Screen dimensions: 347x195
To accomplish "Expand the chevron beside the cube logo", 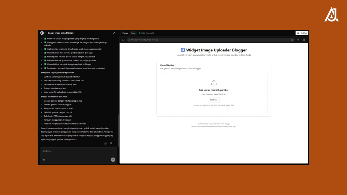I will point(45,33).
